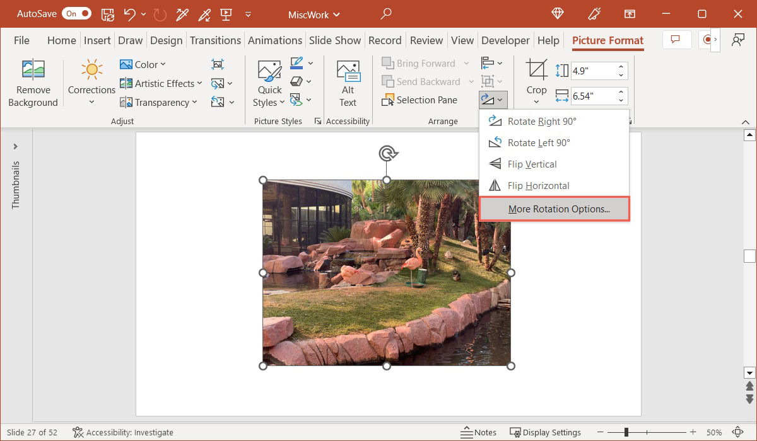
Task: Open the Selection Pane
Action: click(x=420, y=100)
